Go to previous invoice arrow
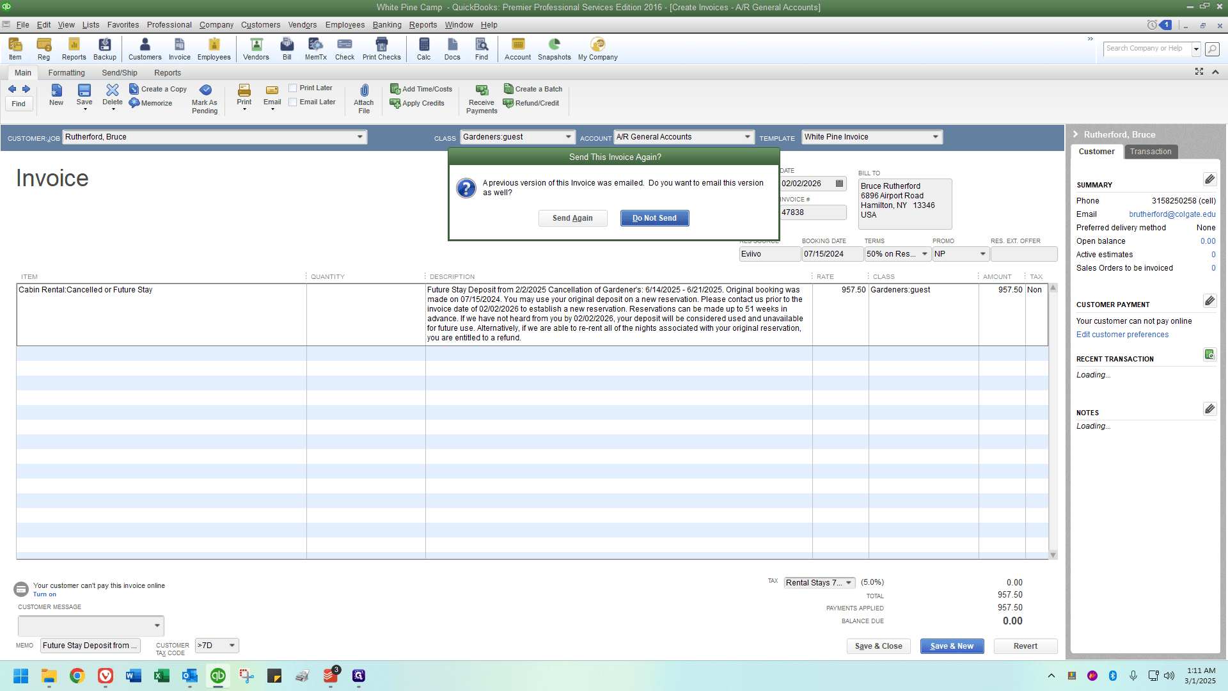The width and height of the screenshot is (1228, 691). [x=12, y=89]
